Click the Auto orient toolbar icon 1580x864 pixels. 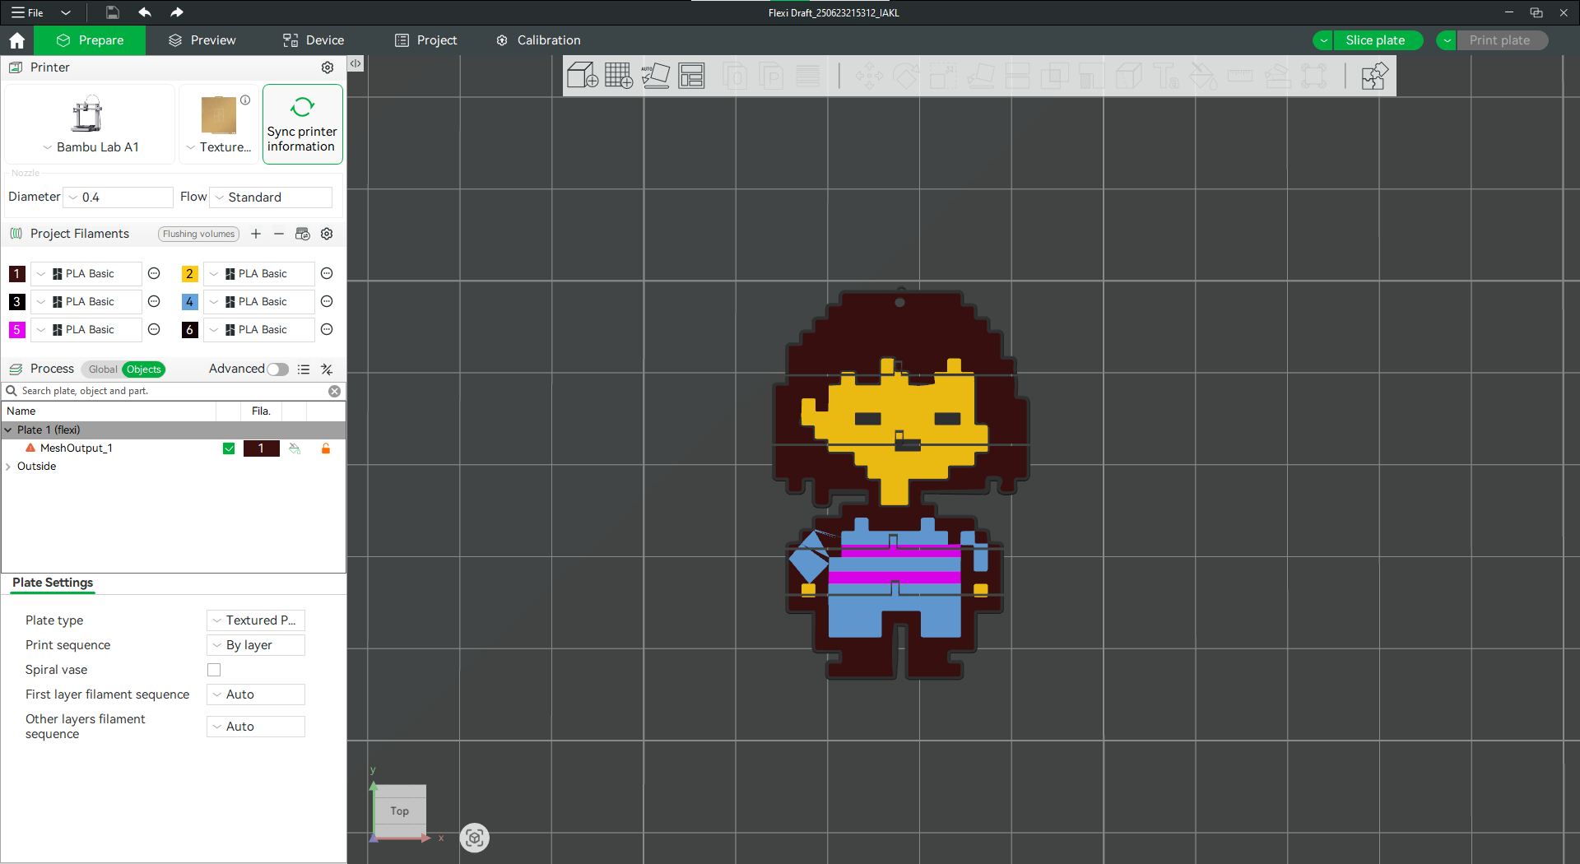pos(656,76)
